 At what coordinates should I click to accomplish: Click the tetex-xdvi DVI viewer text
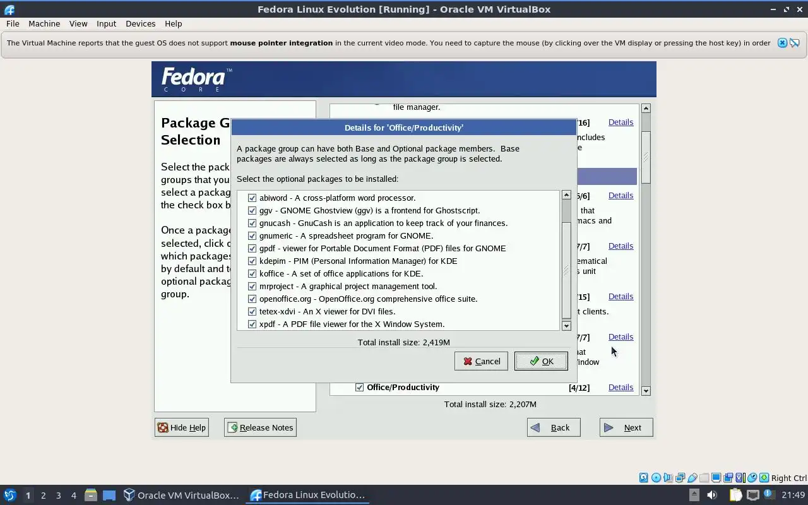coord(327,311)
